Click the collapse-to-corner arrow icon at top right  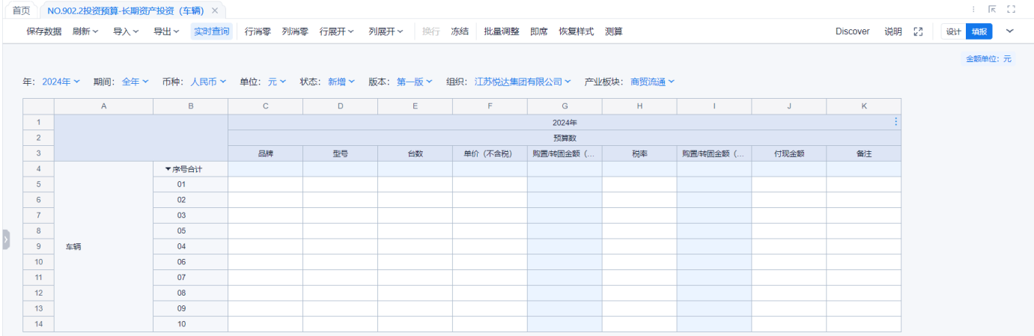click(992, 10)
